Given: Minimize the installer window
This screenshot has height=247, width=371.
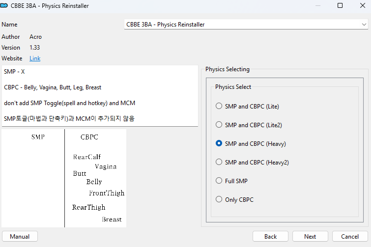Looking at the screenshot, I should 318,5.
